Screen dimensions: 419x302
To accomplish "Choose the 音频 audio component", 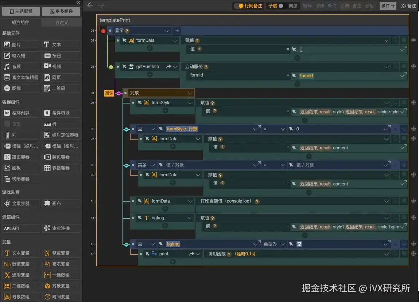I will pyautogui.click(x=21, y=67).
